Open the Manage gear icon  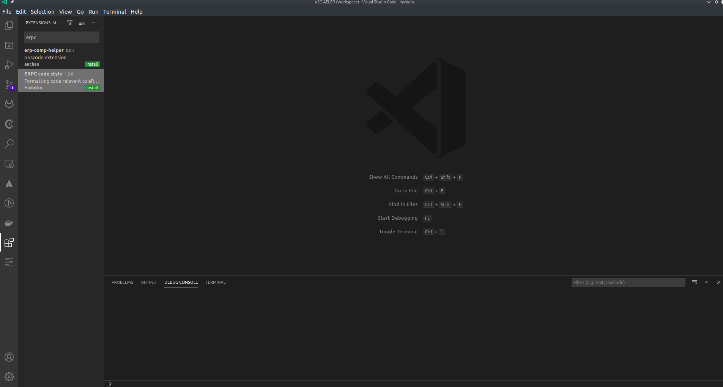coord(9,377)
